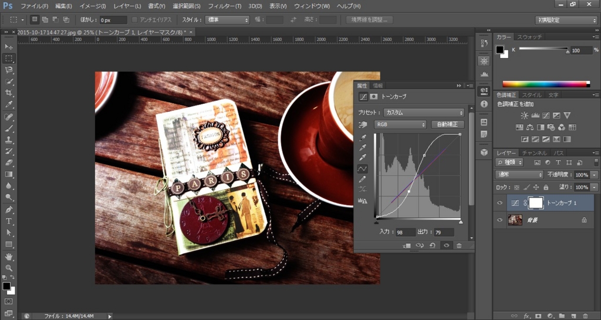Toggle the アンチエイリアス checkbox
Screen dimensions: 601x320
click(x=134, y=19)
